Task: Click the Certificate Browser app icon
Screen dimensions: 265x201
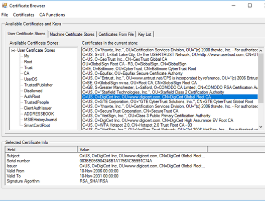Action: (5, 6)
